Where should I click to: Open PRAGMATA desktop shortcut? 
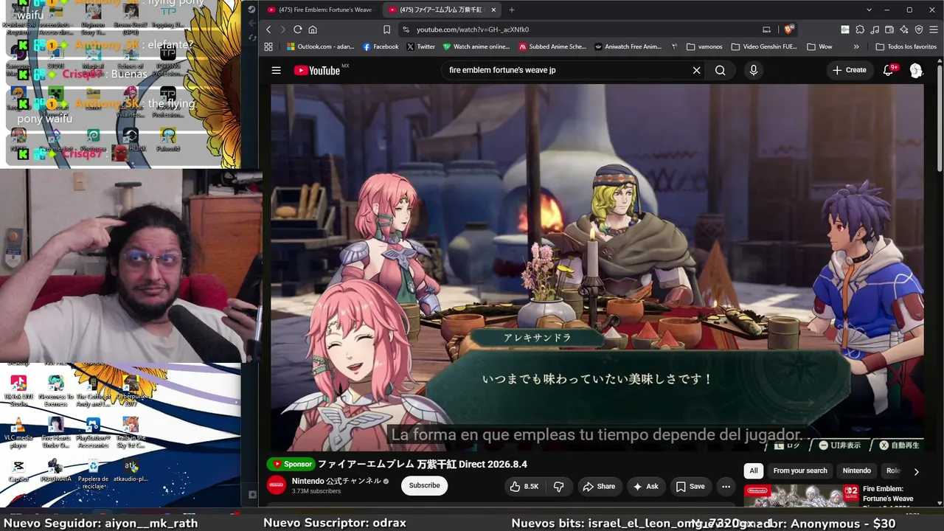[x=55, y=471]
